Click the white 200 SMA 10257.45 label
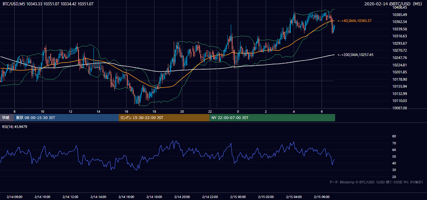This screenshot has height=200, width=427. (355, 55)
